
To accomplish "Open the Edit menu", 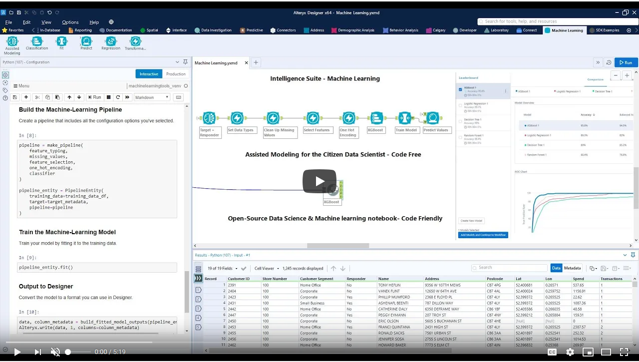I will point(26,22).
